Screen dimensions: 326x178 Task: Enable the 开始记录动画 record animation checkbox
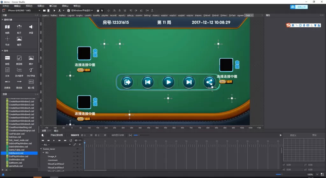click(48, 135)
